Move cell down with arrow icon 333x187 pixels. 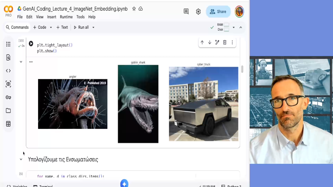click(210, 42)
